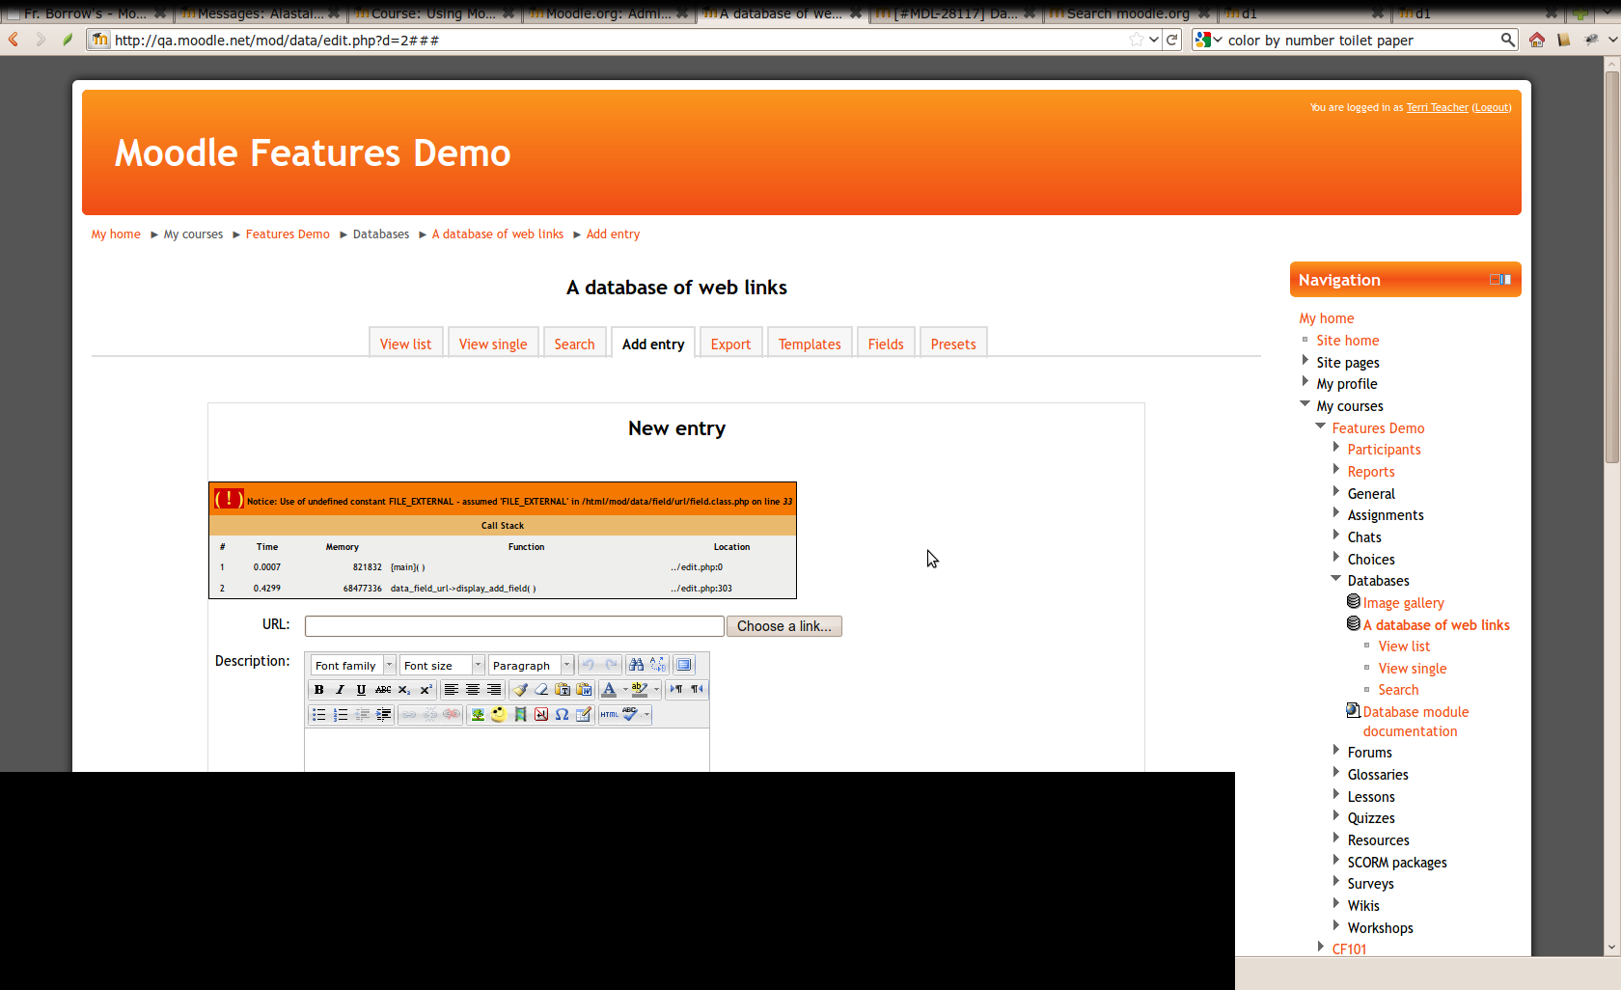Insert an emoticon smiley
This screenshot has width=1621, height=990.
point(499,714)
